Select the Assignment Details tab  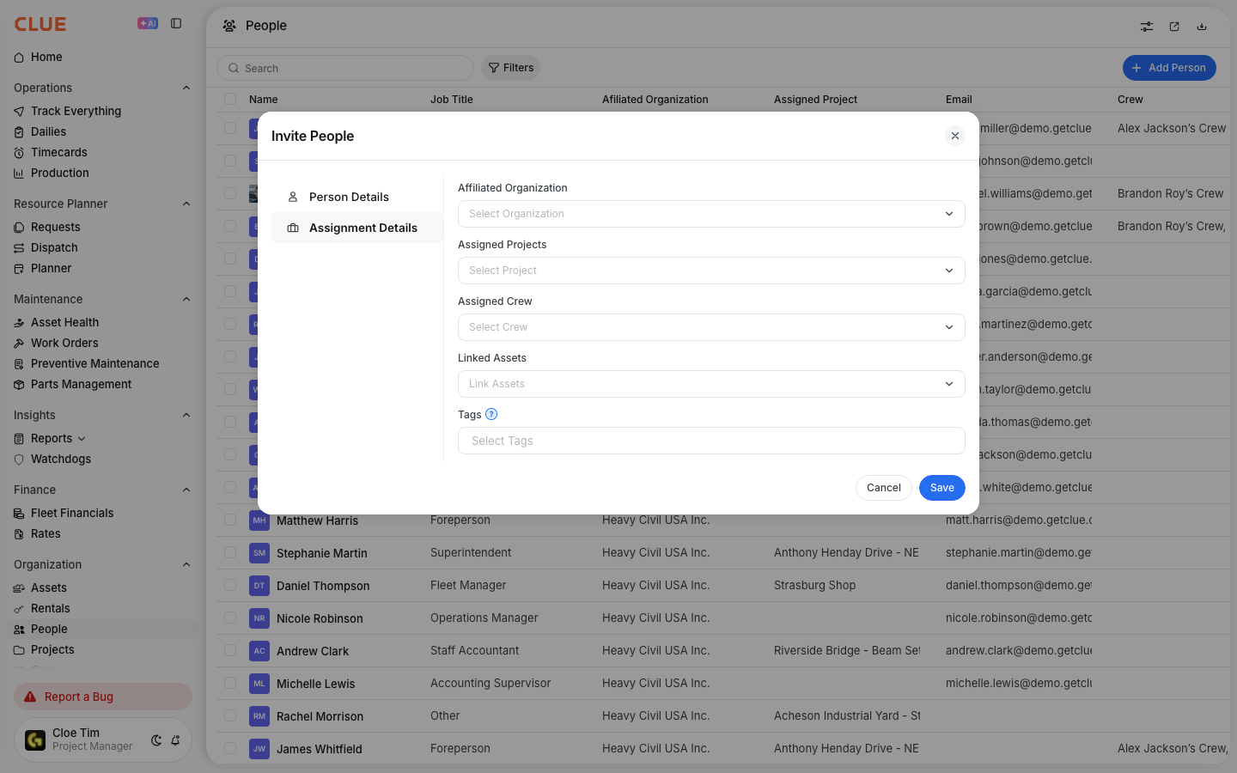tap(357, 228)
